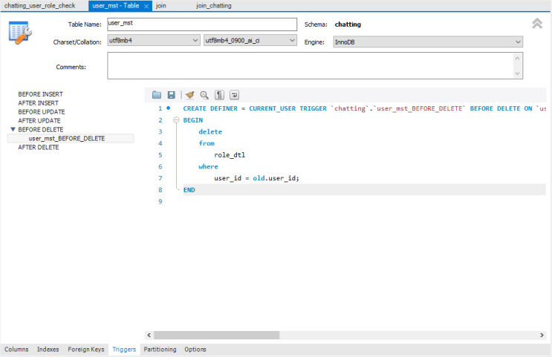
Task: Open the utf8mb4 charset dropdown
Action: pyautogui.click(x=154, y=40)
